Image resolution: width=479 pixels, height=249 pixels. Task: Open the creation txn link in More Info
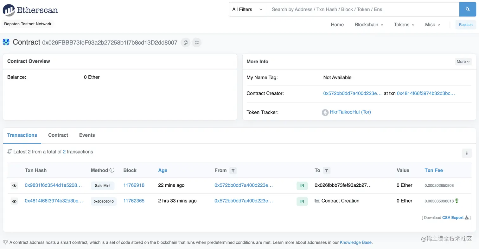click(426, 93)
